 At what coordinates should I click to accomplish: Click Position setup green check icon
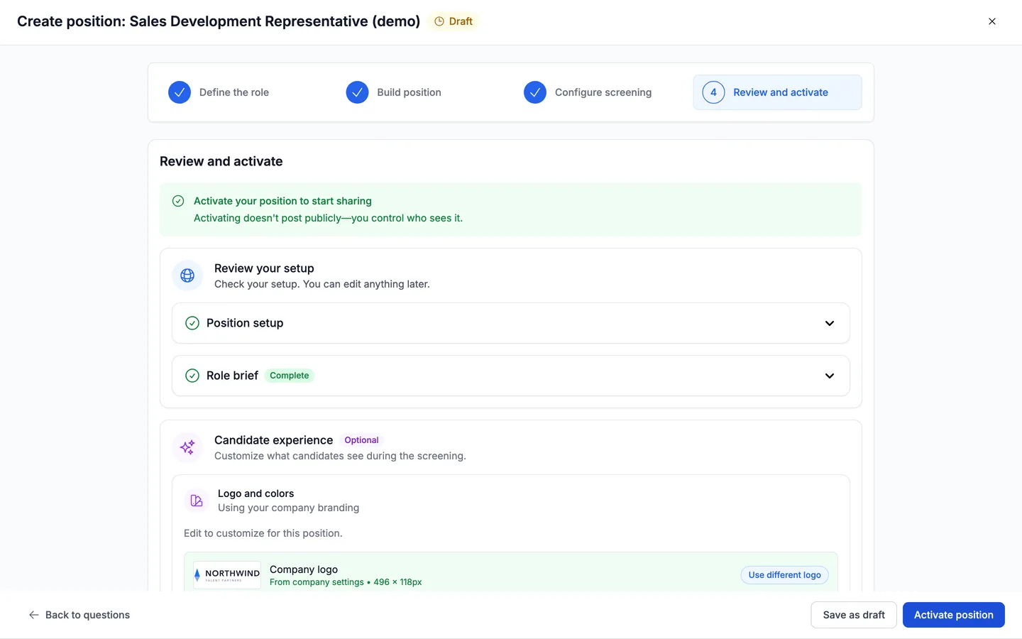192,323
